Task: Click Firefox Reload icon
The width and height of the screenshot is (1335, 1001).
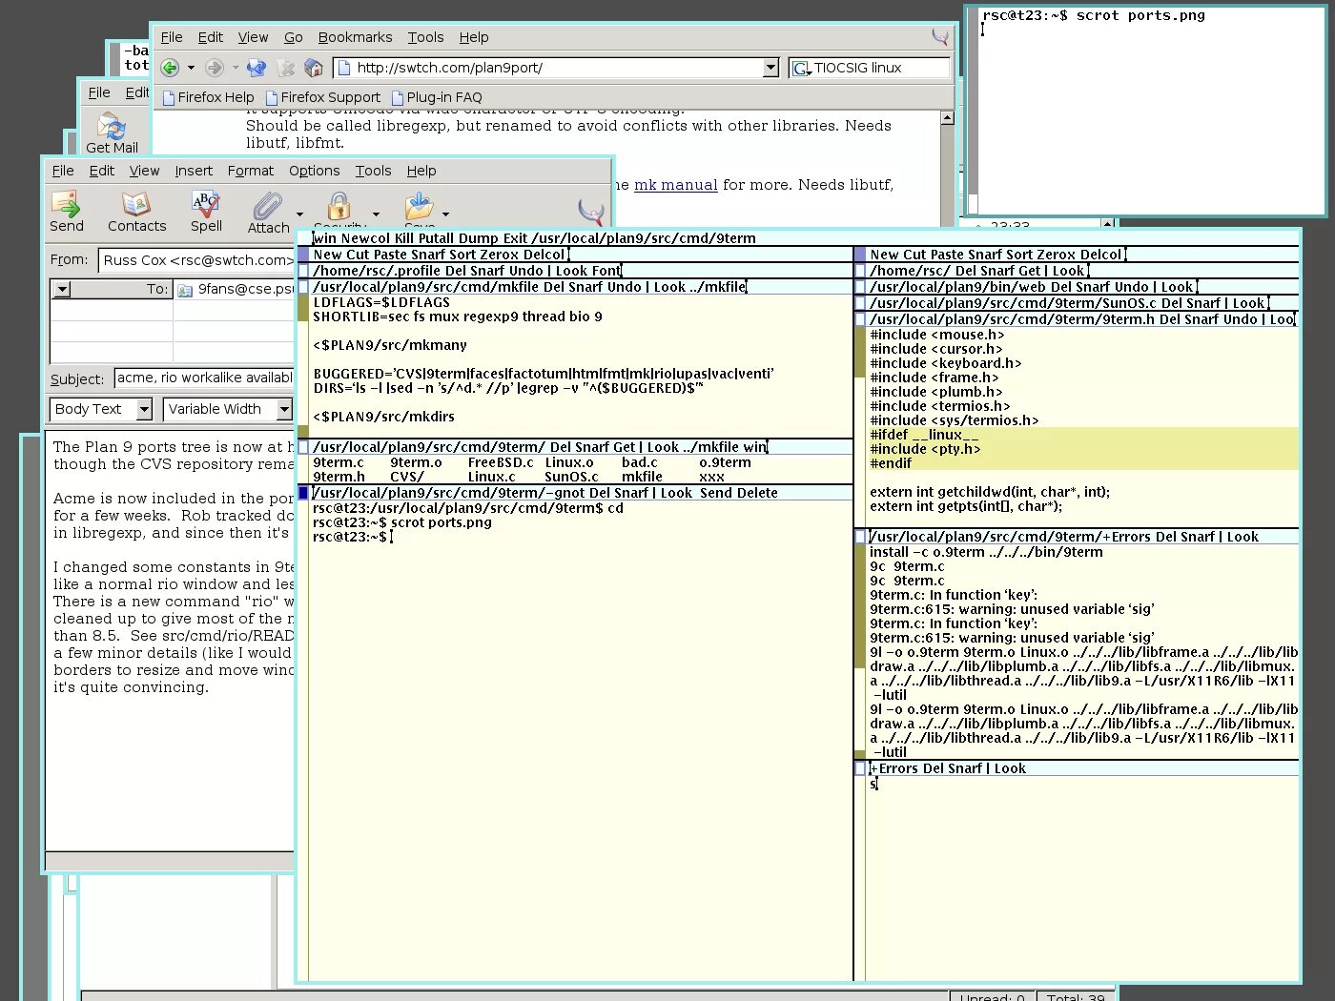Action: point(257,68)
